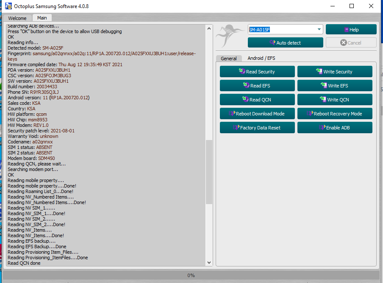
Task: Click the Read QCN icon
Action: (x=246, y=100)
